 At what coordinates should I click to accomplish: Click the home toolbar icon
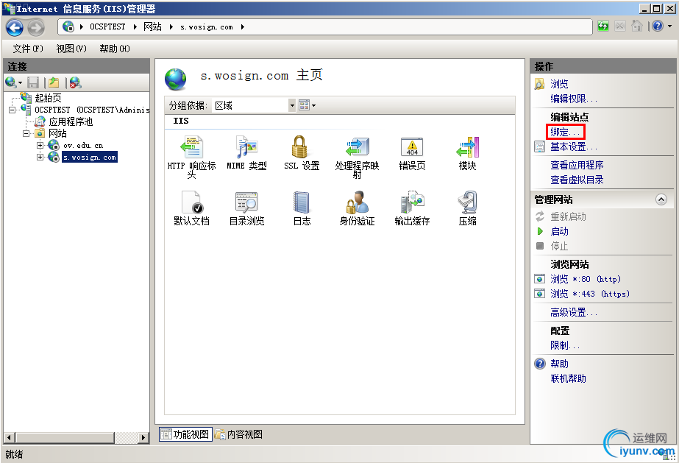(x=636, y=26)
